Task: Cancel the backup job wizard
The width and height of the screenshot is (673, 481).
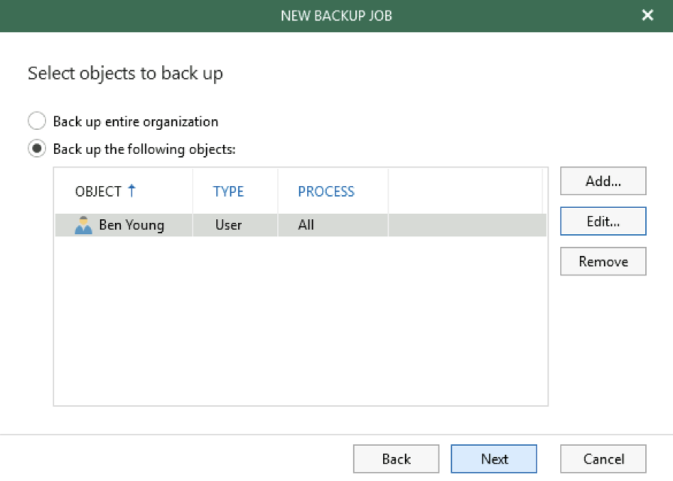Action: [x=603, y=458]
